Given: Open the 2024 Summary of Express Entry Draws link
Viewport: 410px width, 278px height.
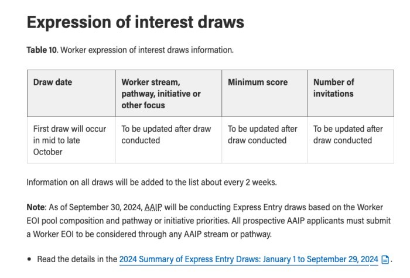Looking at the screenshot, I should click(248, 259).
